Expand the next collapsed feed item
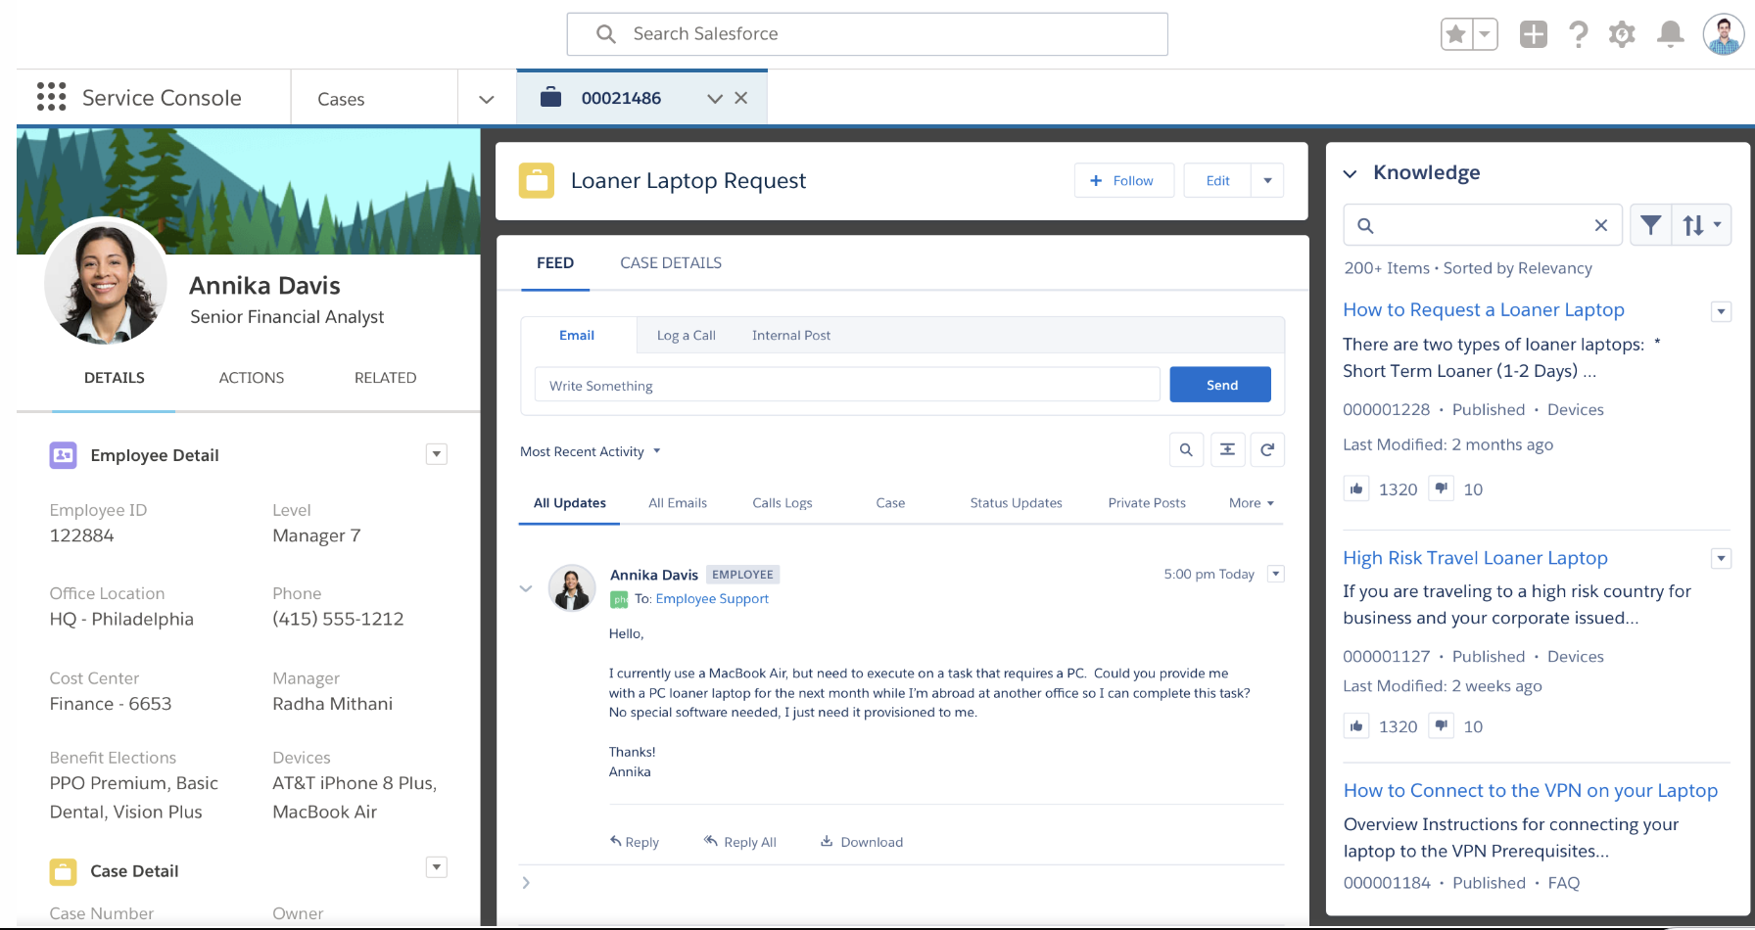 [526, 883]
